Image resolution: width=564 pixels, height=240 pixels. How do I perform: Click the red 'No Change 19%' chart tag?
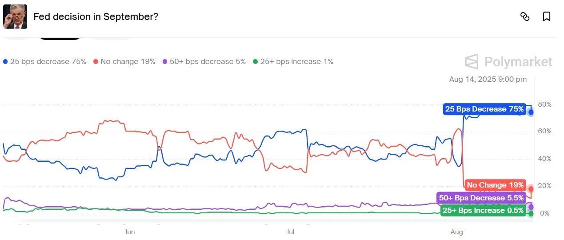click(495, 185)
